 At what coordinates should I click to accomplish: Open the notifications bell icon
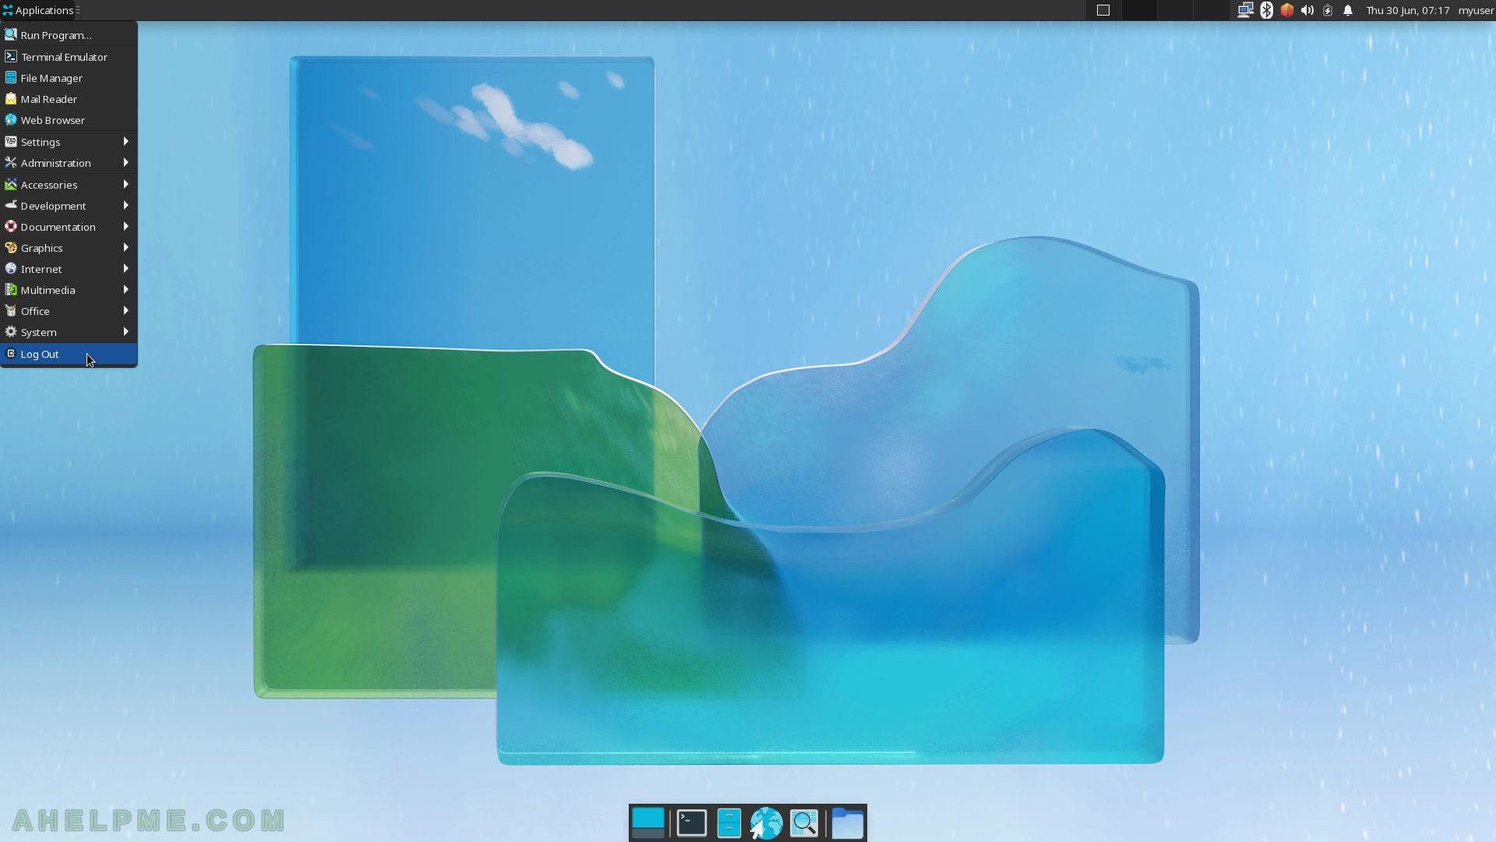(x=1347, y=10)
